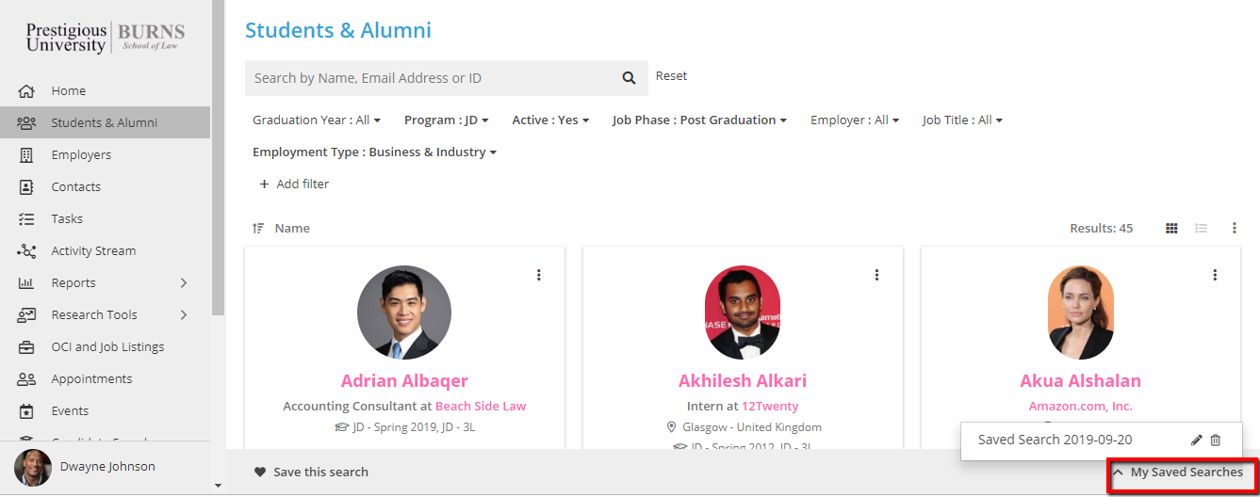The image size is (1260, 497).
Task: Reset the search filters
Action: (x=671, y=76)
